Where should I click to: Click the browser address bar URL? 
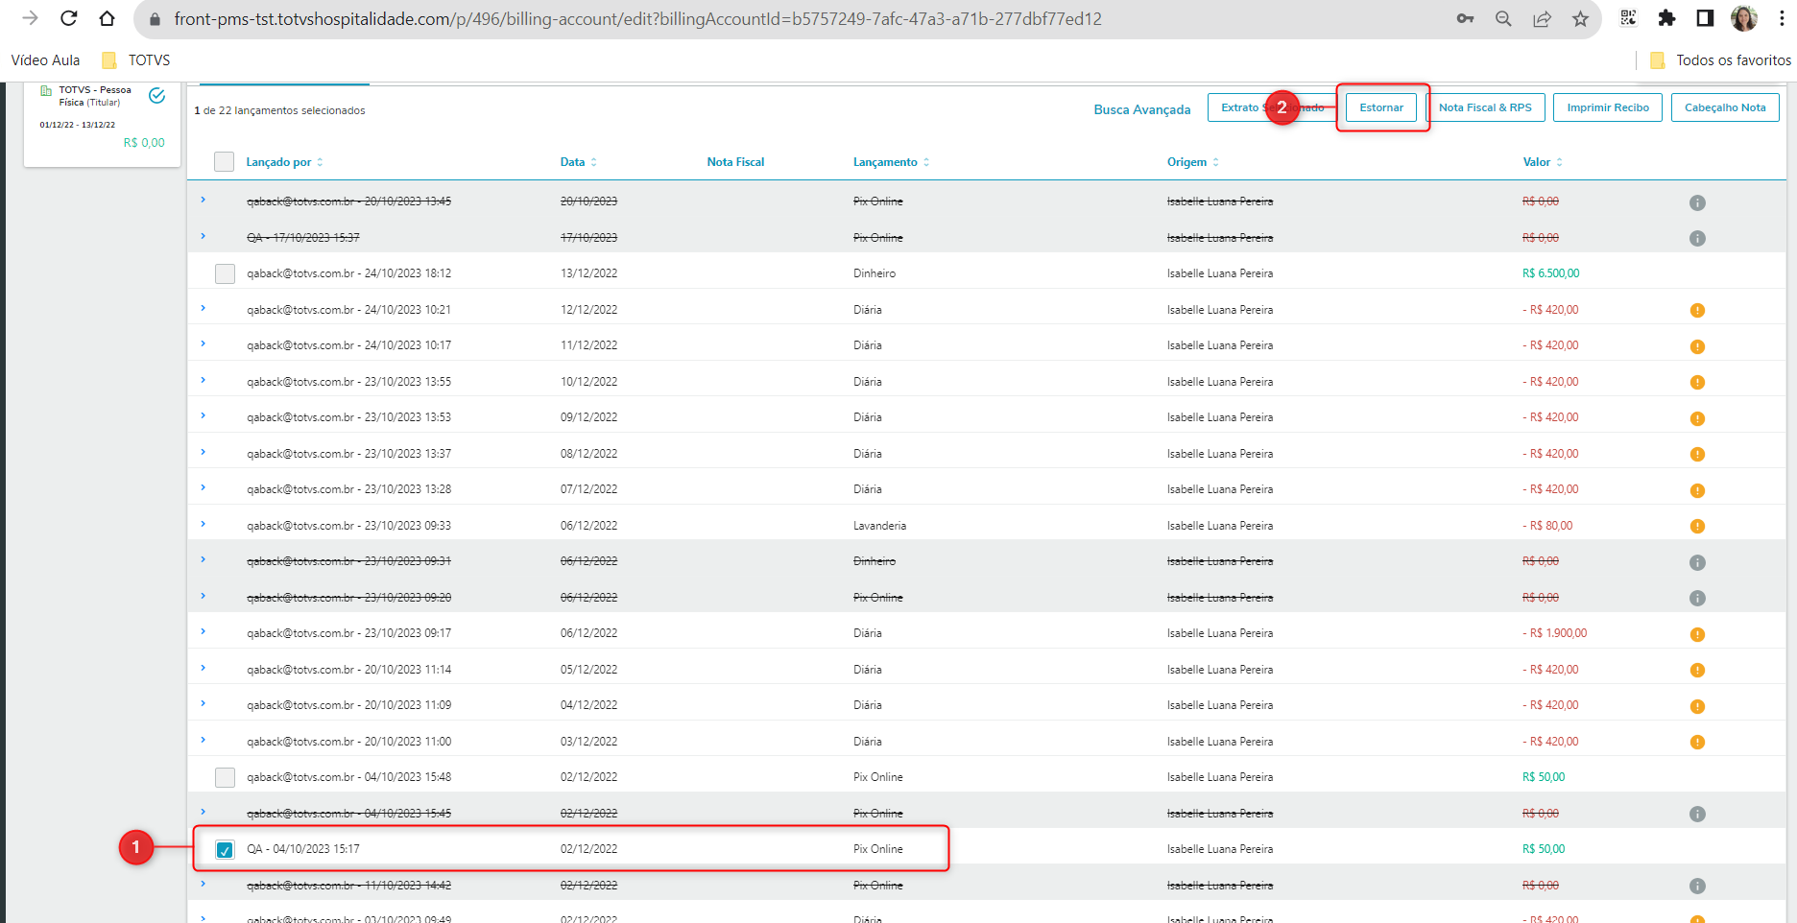coord(637,18)
